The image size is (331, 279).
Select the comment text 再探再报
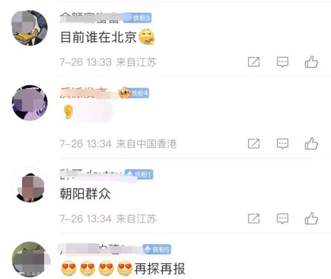pos(160,269)
